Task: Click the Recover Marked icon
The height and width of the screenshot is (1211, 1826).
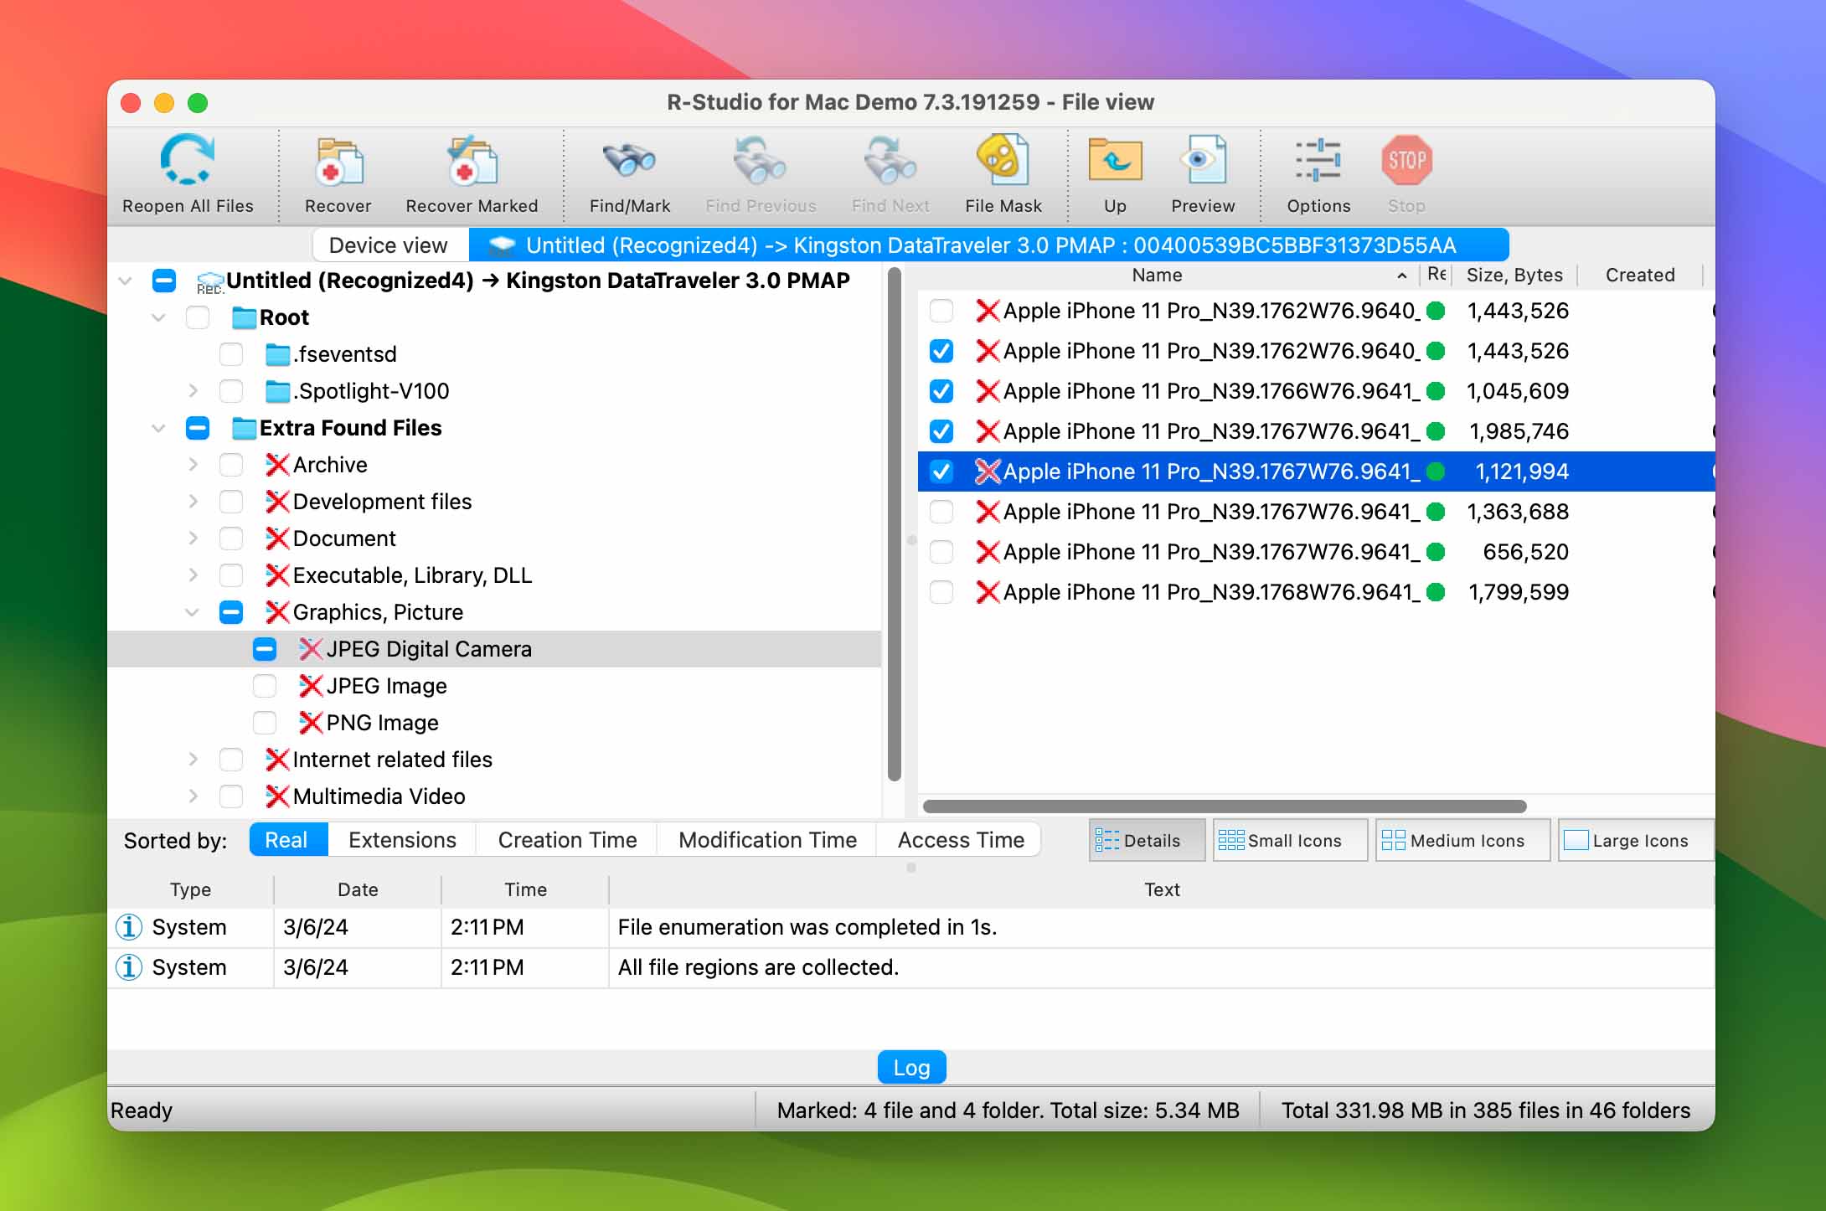Action: pos(472,173)
